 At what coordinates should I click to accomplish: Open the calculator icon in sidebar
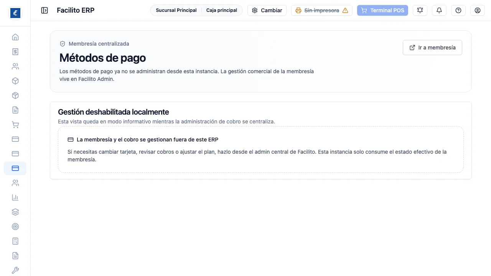(15, 241)
